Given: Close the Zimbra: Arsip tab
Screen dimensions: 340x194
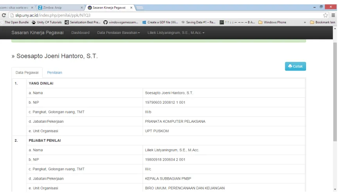Looking at the screenshot, I should tap(82, 7).
